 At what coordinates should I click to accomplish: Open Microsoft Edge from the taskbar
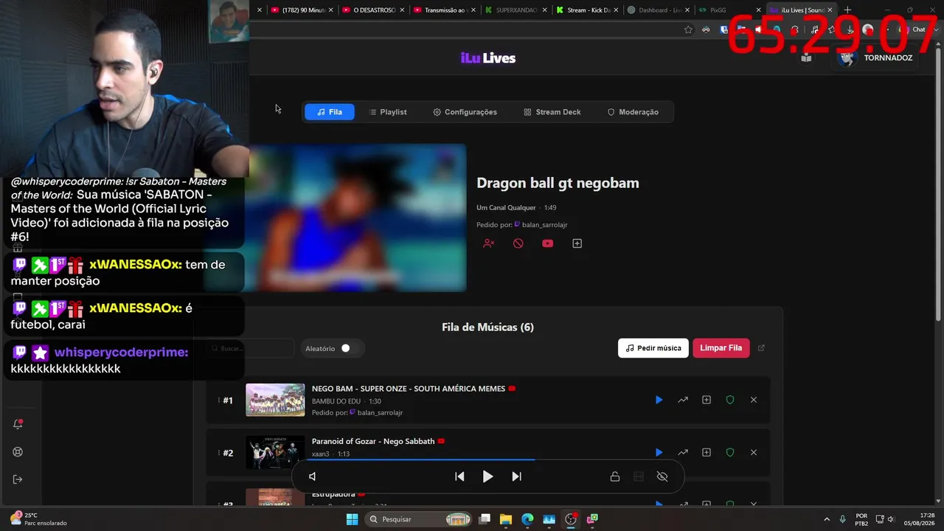(527, 519)
